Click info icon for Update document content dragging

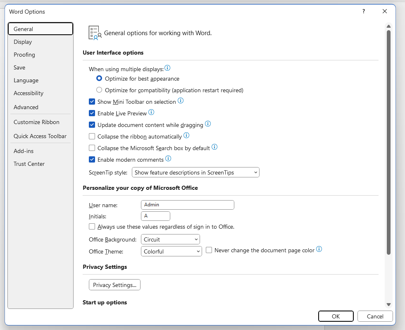(208, 124)
